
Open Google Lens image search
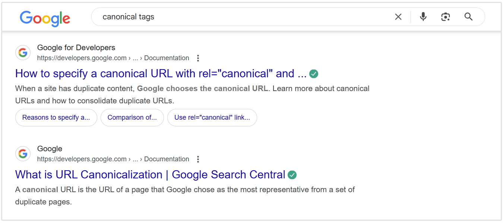coord(446,17)
